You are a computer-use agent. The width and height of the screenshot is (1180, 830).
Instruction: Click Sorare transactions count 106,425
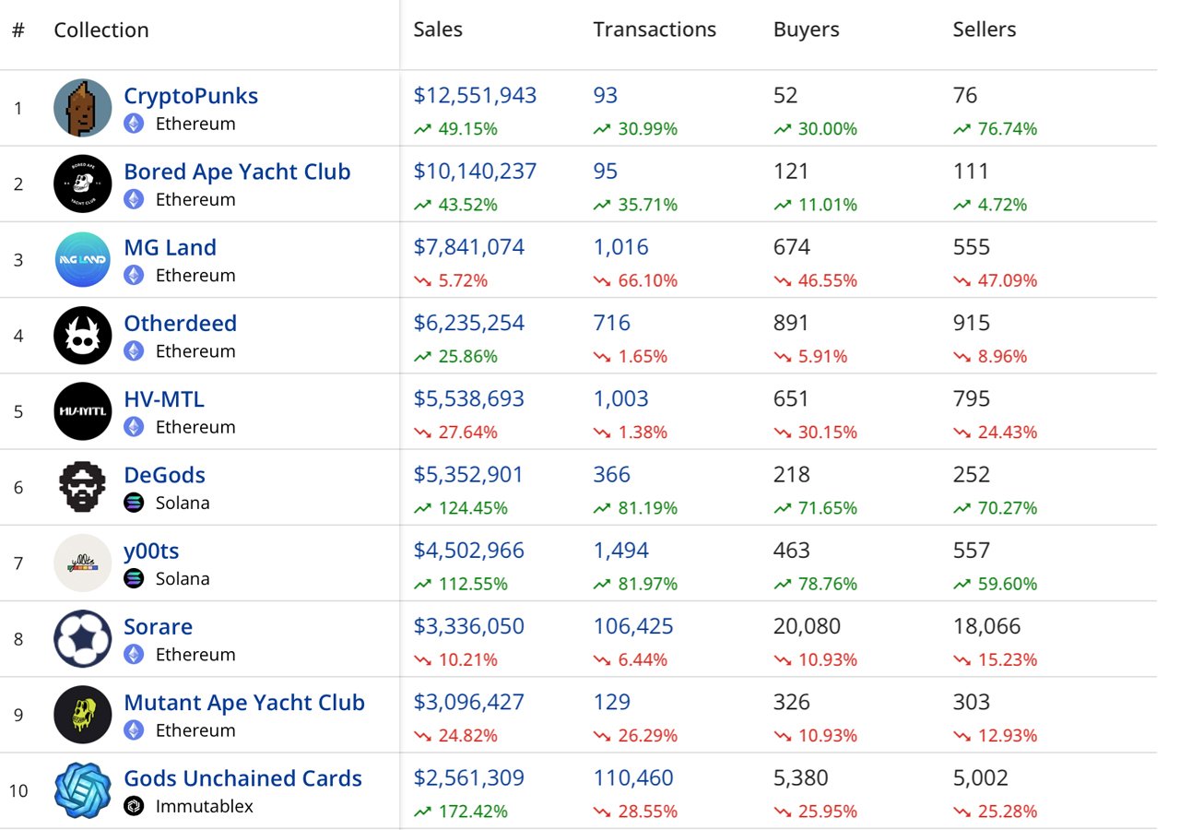click(633, 626)
